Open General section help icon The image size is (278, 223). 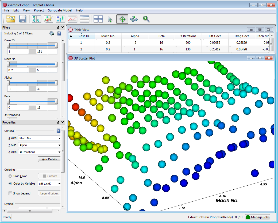click(58, 131)
